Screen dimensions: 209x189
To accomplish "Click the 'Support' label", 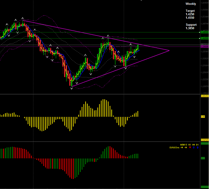I will click(191, 25).
